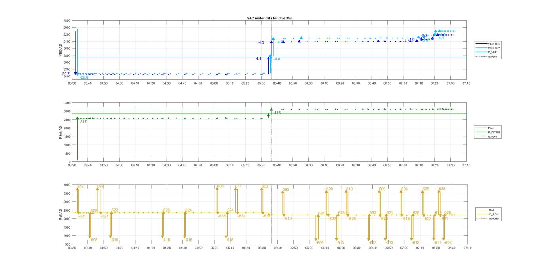
Task: Click the "-4.4" data label
Action: pyautogui.click(x=258, y=59)
